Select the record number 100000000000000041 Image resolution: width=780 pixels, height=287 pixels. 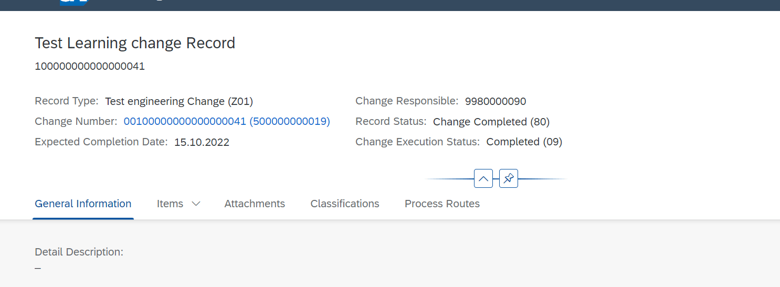90,66
